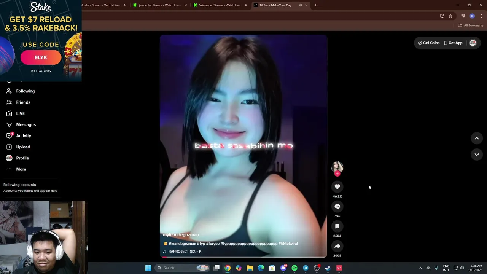Click the Activity icon with red badge
The width and height of the screenshot is (487, 274).
pos(10,135)
